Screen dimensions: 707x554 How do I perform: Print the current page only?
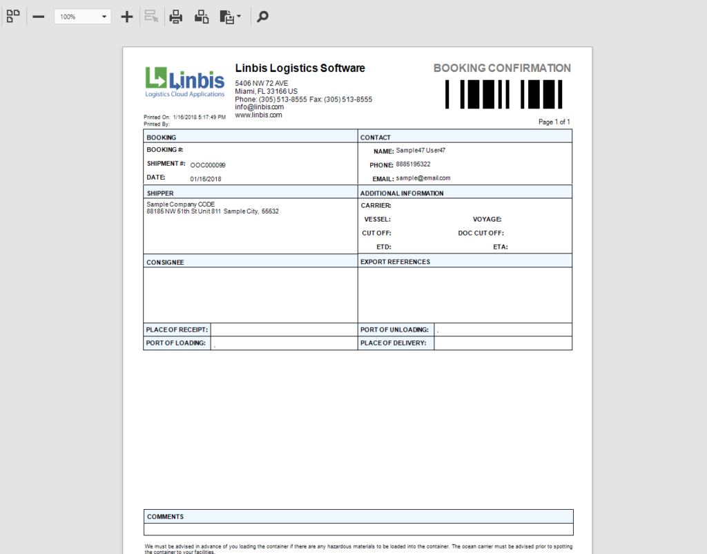(201, 16)
